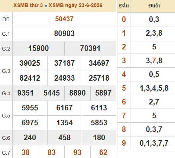Image resolution: width=175 pixels, height=158 pixels.
Task: Click the highlighted 7 in Đầu 3 row
Action: click(x=154, y=61)
